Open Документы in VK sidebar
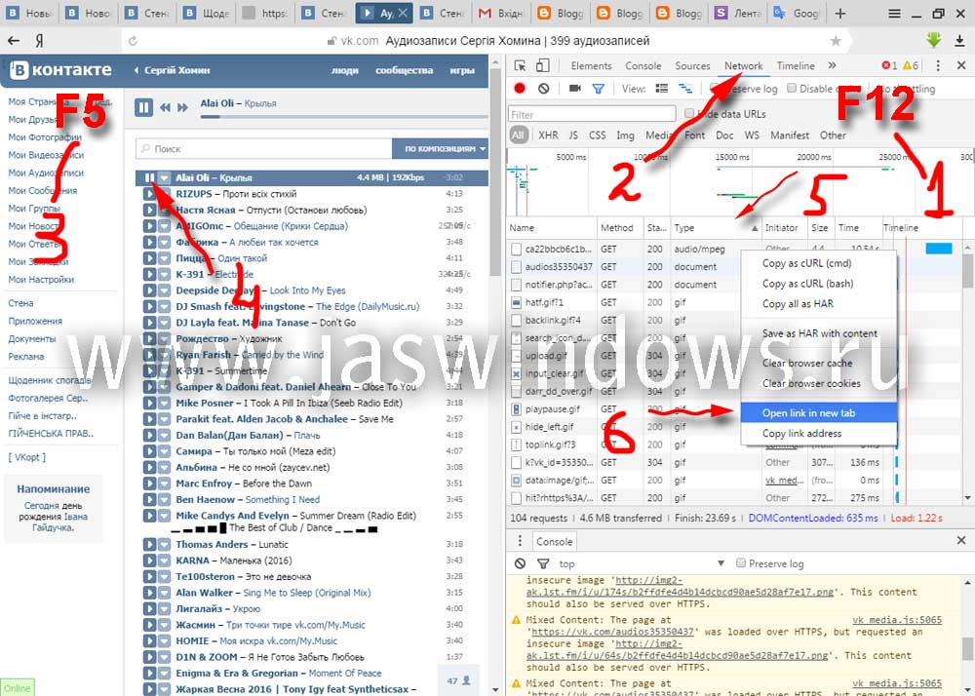975x696 pixels. (32, 338)
